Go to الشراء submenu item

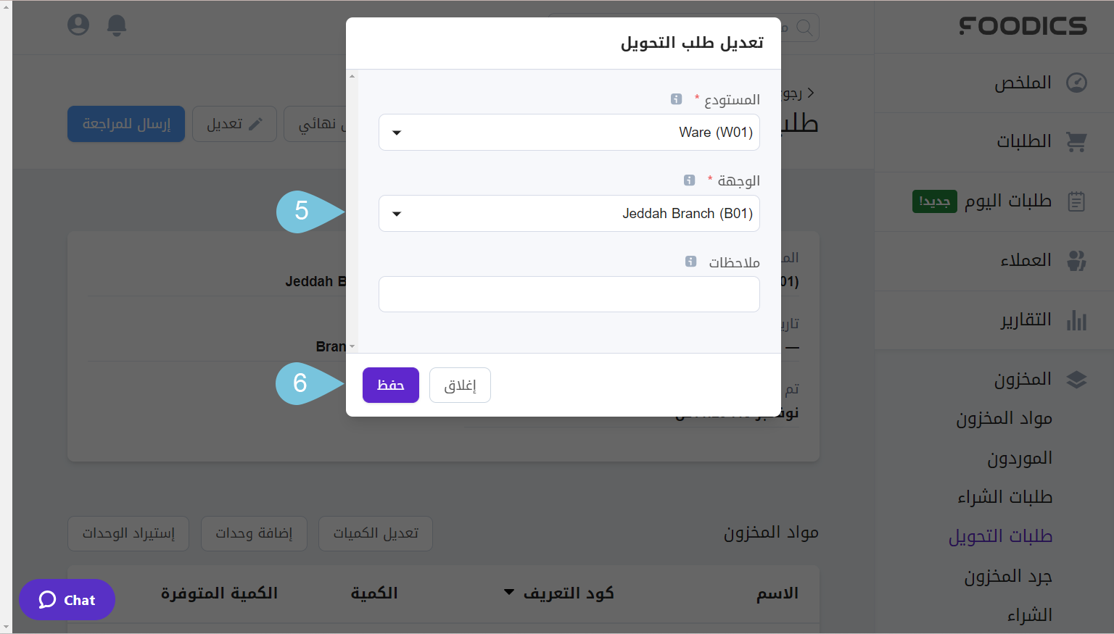pos(1029,615)
